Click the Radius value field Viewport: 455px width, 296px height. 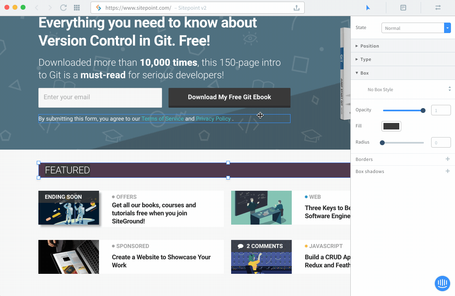[x=441, y=142]
